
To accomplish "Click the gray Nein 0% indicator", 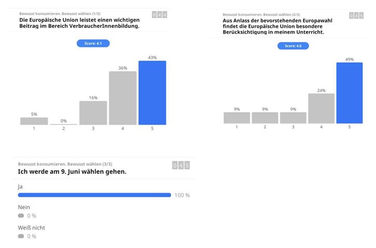I will click(21, 216).
